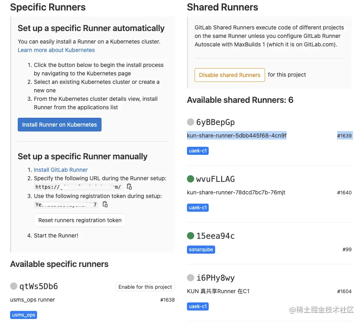Click the uaek-c1 tag under i6PHy8wy

(198, 306)
